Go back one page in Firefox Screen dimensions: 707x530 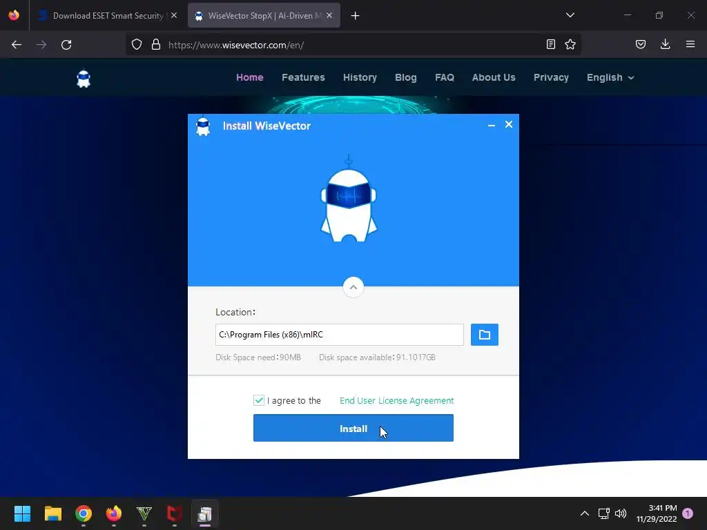point(17,45)
